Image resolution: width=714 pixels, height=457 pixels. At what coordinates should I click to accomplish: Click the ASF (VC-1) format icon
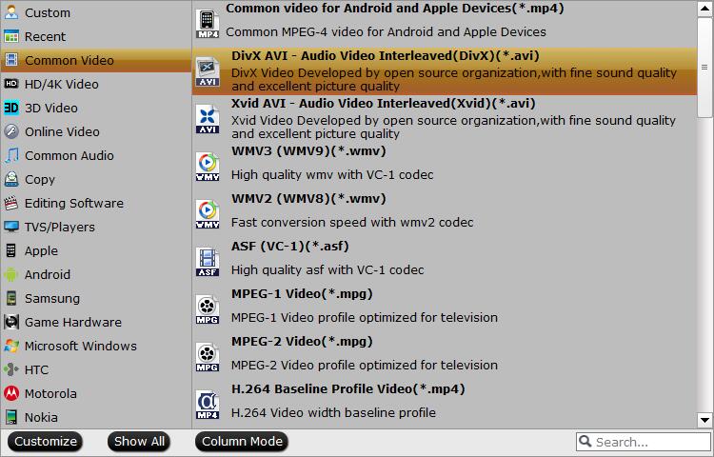click(x=208, y=262)
